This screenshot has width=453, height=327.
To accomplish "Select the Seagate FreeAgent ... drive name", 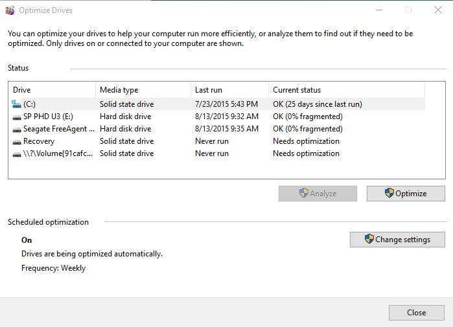I will (59, 129).
